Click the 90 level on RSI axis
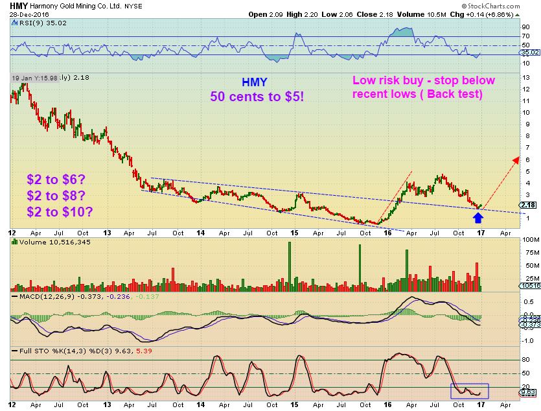The height and width of the screenshot is (411, 541). pyautogui.click(x=526, y=27)
